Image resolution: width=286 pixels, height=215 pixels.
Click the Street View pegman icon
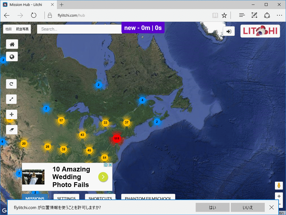[x=279, y=185]
